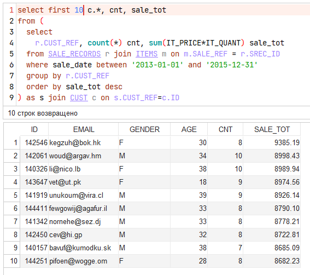
Task: Click the CUST table link
Action: (79, 98)
